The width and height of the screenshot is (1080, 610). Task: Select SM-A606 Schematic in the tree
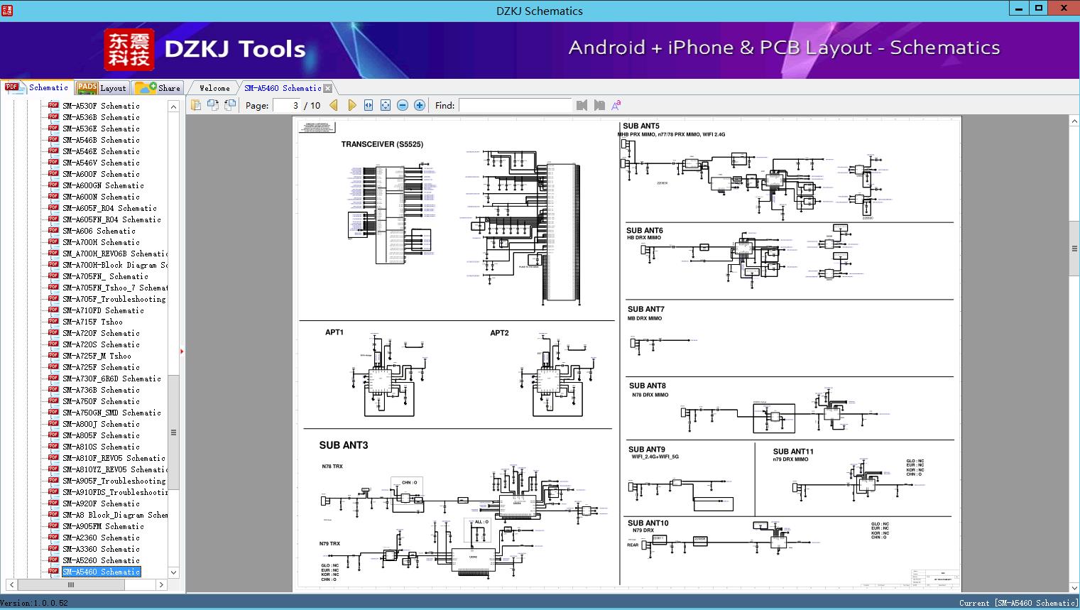(x=99, y=231)
